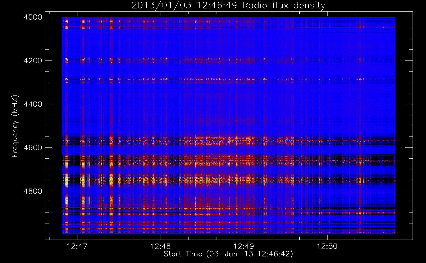Select the 4600 frequency axis label
Viewport: 426px width, 263px height.
[33, 148]
